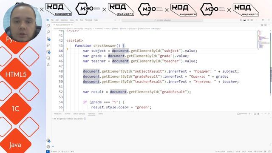Click the Ln Col cursor position indicator
This screenshot has height=153, width=272.
tap(220, 152)
